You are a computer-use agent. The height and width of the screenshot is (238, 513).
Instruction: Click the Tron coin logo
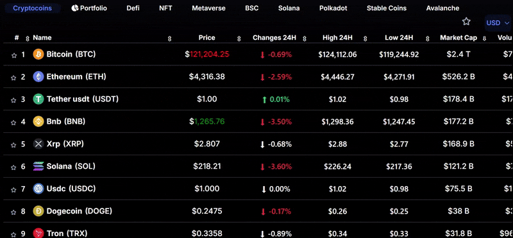click(38, 233)
